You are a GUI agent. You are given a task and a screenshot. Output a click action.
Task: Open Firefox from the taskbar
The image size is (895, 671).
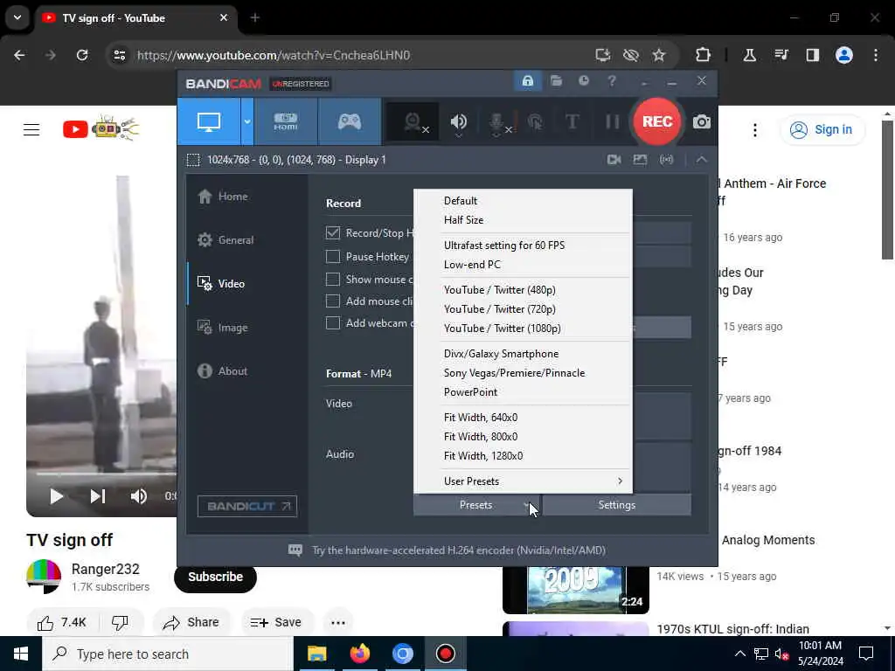(x=359, y=654)
